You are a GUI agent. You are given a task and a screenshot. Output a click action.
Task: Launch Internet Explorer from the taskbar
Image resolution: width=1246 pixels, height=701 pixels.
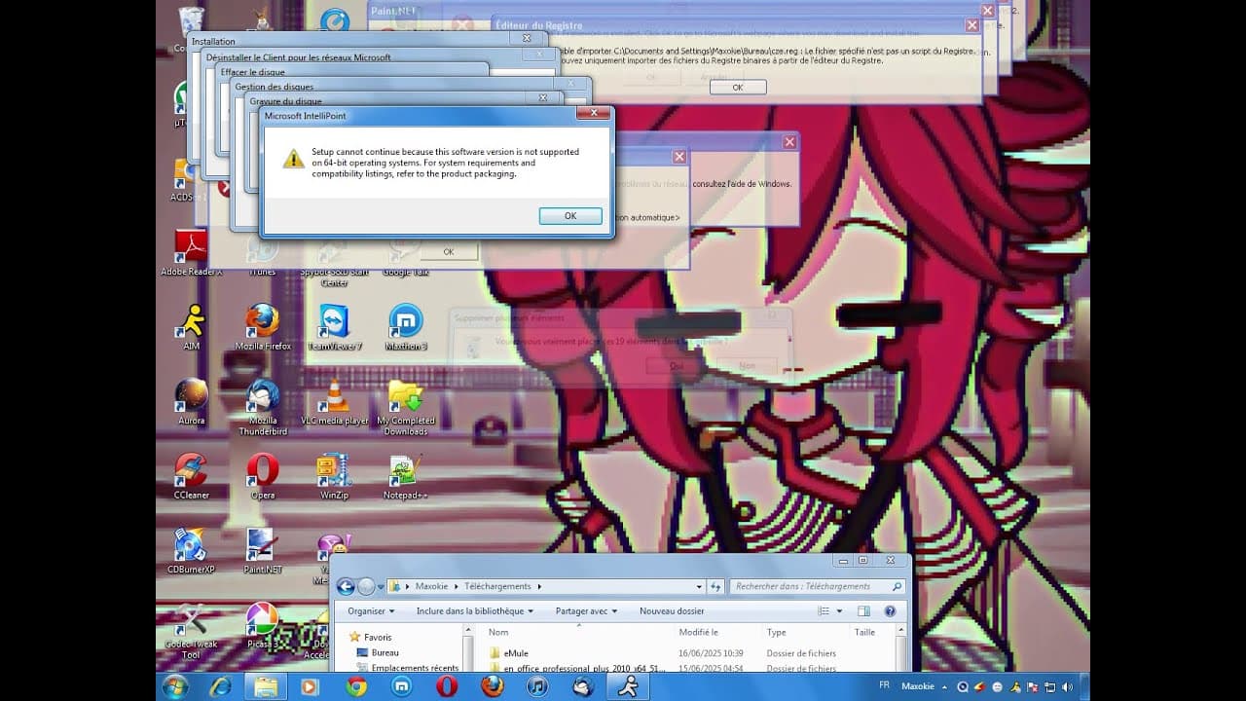click(221, 686)
